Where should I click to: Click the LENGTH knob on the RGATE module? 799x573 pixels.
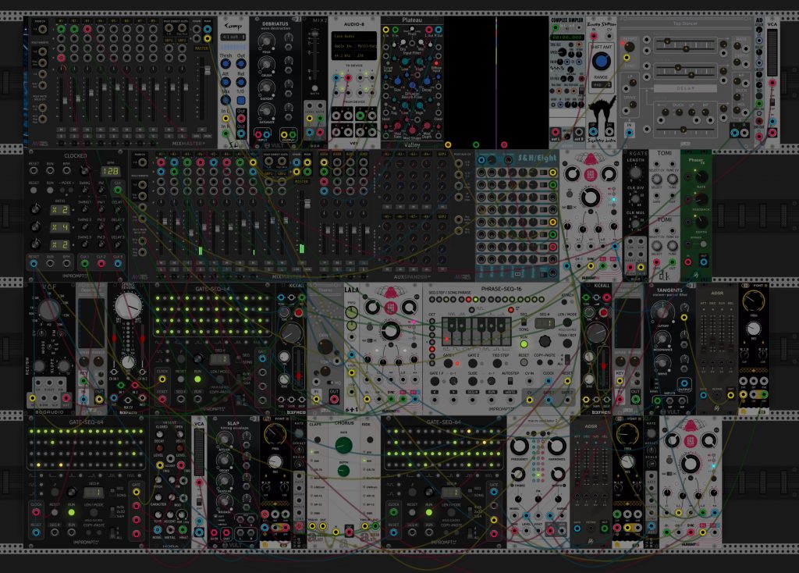tap(635, 173)
